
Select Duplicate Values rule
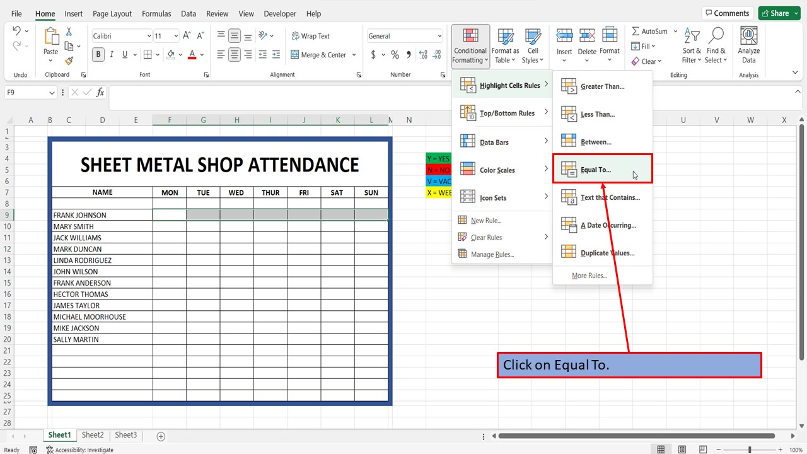[x=603, y=253]
